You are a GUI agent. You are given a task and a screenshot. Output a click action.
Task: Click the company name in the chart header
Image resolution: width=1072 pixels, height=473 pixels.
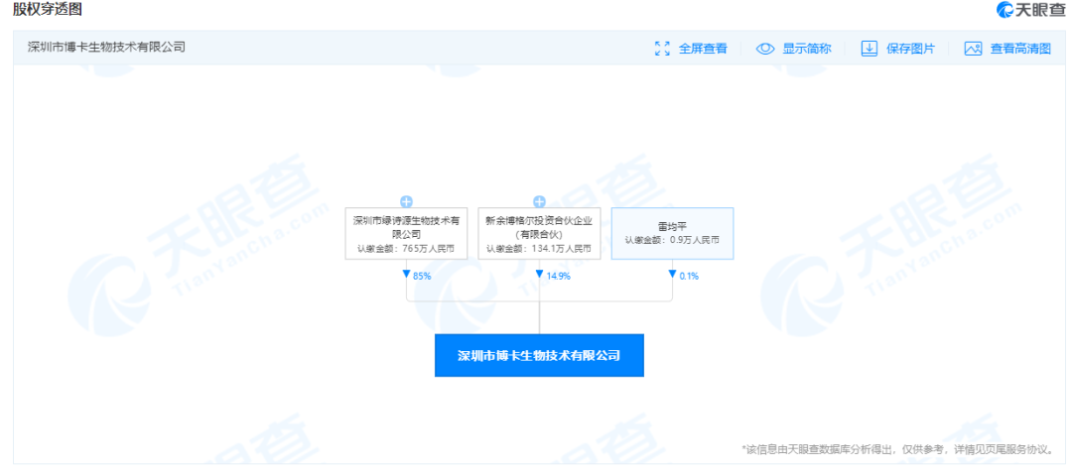pyautogui.click(x=106, y=47)
